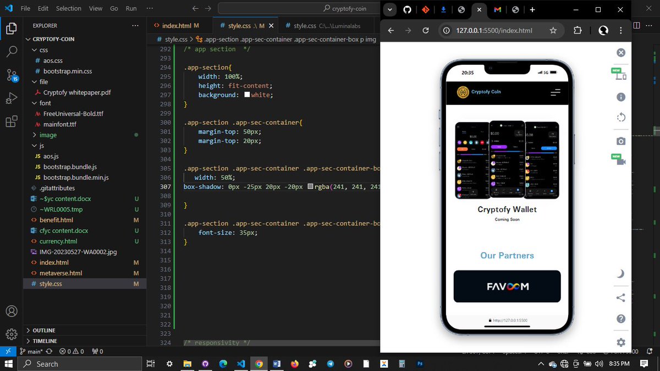
Task: Start video recording in the simulator
Action: click(x=621, y=161)
